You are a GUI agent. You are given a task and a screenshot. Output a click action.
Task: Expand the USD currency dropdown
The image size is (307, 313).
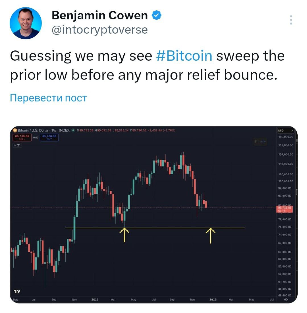[x=286, y=131]
